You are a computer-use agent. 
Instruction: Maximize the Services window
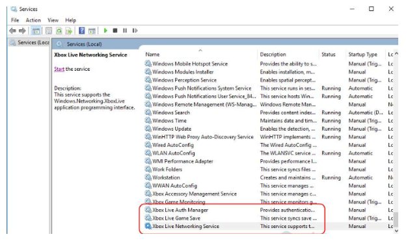372,9
